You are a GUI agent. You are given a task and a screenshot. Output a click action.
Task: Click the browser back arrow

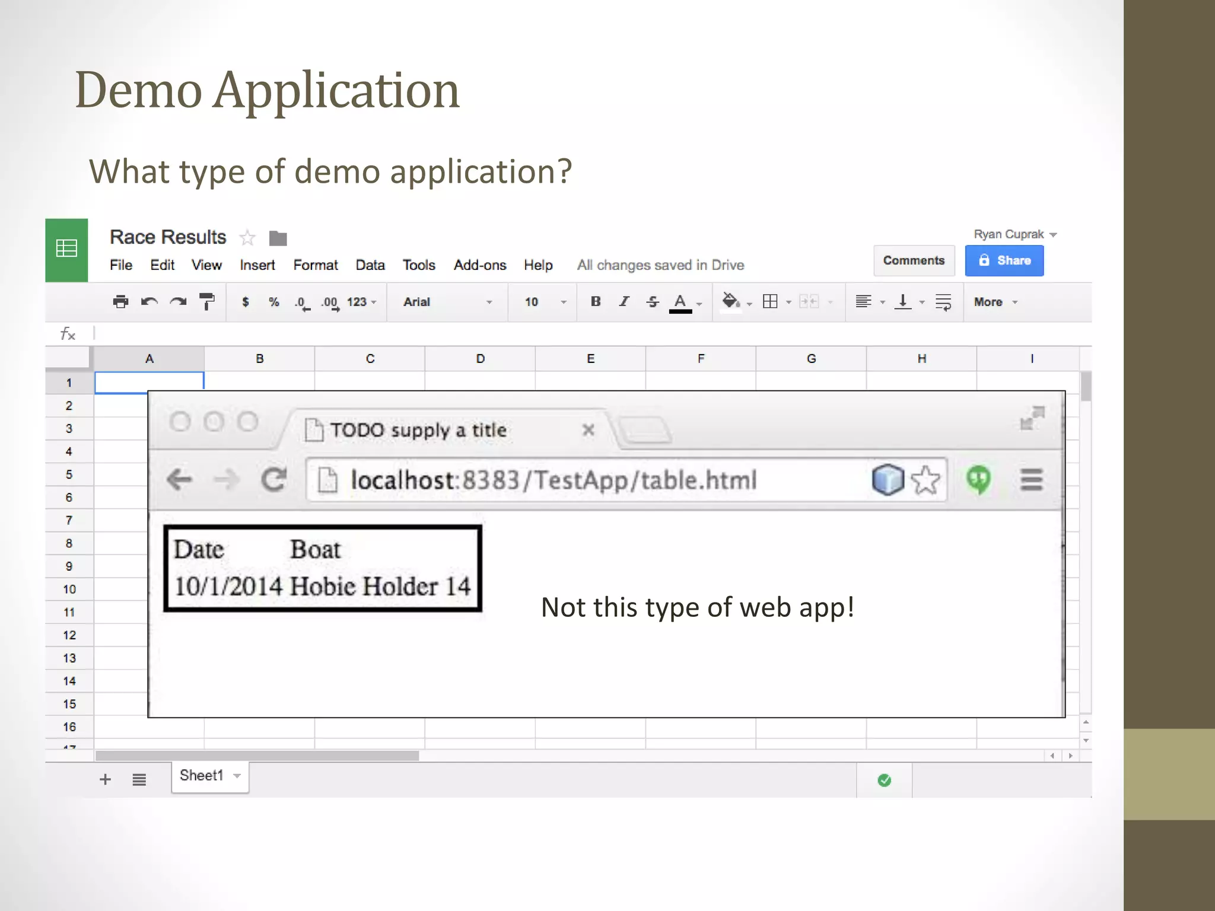pyautogui.click(x=179, y=479)
